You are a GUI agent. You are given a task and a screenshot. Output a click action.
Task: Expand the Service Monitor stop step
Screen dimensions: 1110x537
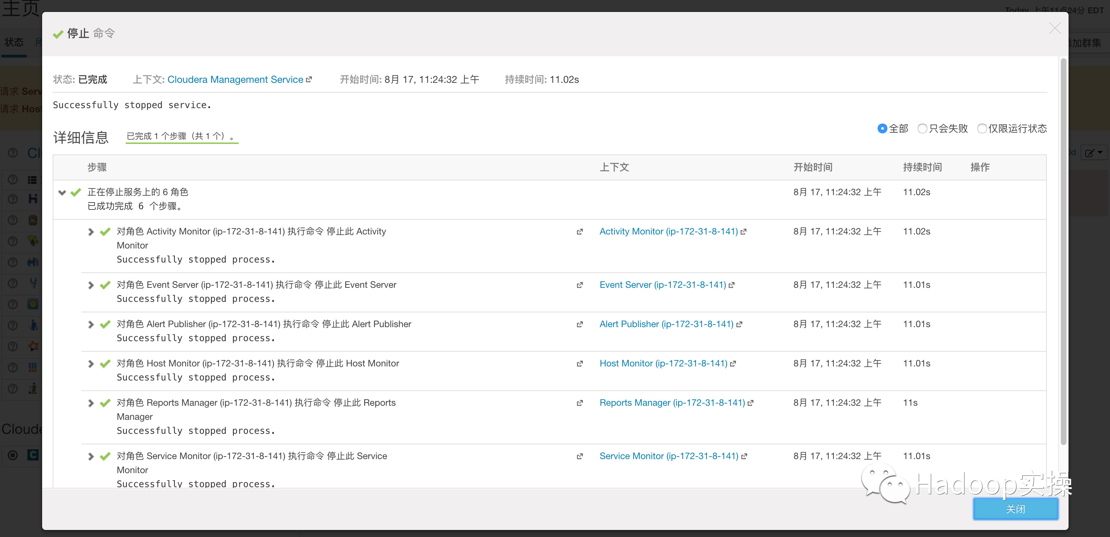pos(91,456)
